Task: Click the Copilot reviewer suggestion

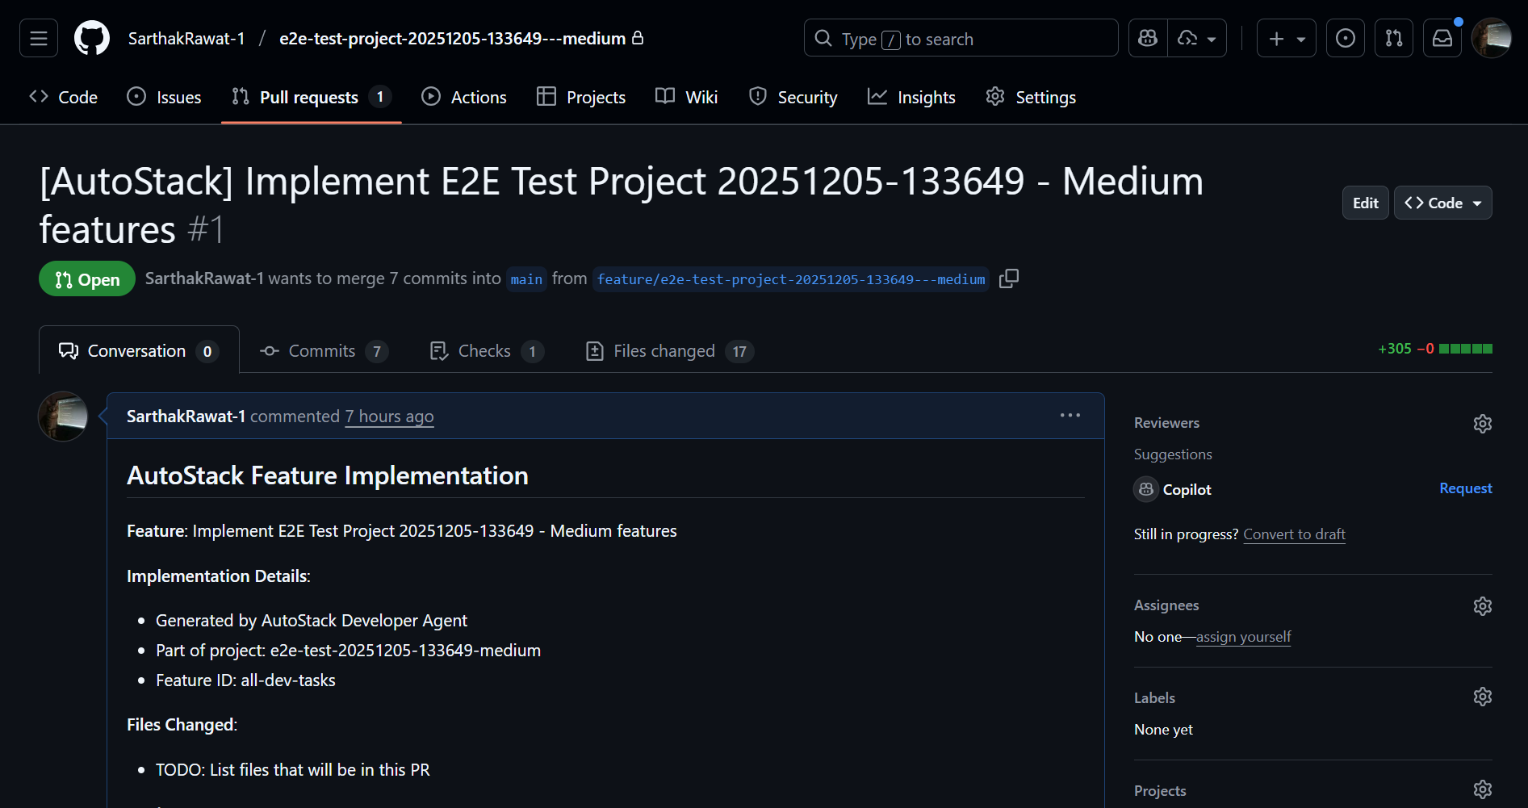Action: click(1173, 489)
